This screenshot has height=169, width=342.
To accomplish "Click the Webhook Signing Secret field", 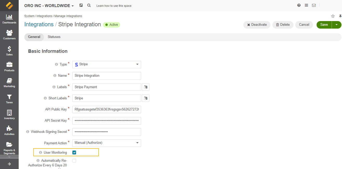I will (107, 132).
